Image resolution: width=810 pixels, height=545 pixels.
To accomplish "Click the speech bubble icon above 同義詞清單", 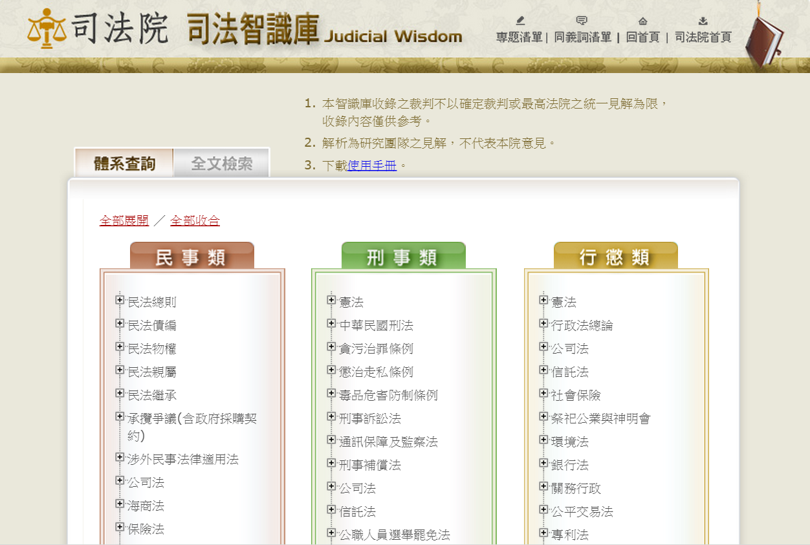I will click(582, 21).
